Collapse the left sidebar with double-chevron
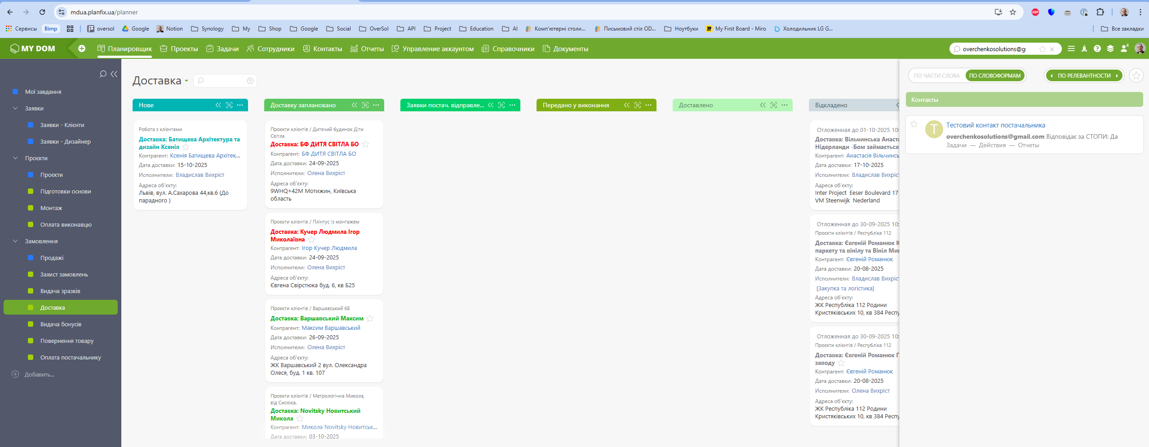The image size is (1149, 447). 114,74
